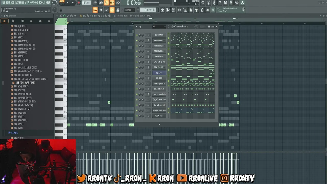Mute the JD-800 channel LED
Screen dimensions: 327x184
click(137, 78)
